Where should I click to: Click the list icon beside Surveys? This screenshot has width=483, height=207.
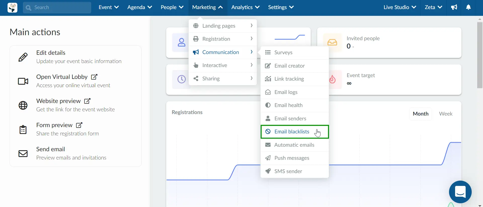click(268, 52)
